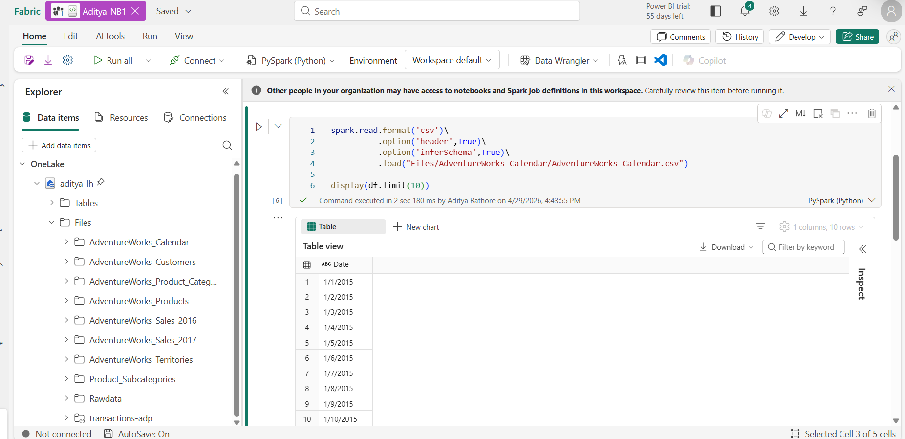Click the language translate icon in toolbar
Viewport: 905px width, 439px height.
pyautogui.click(x=622, y=60)
